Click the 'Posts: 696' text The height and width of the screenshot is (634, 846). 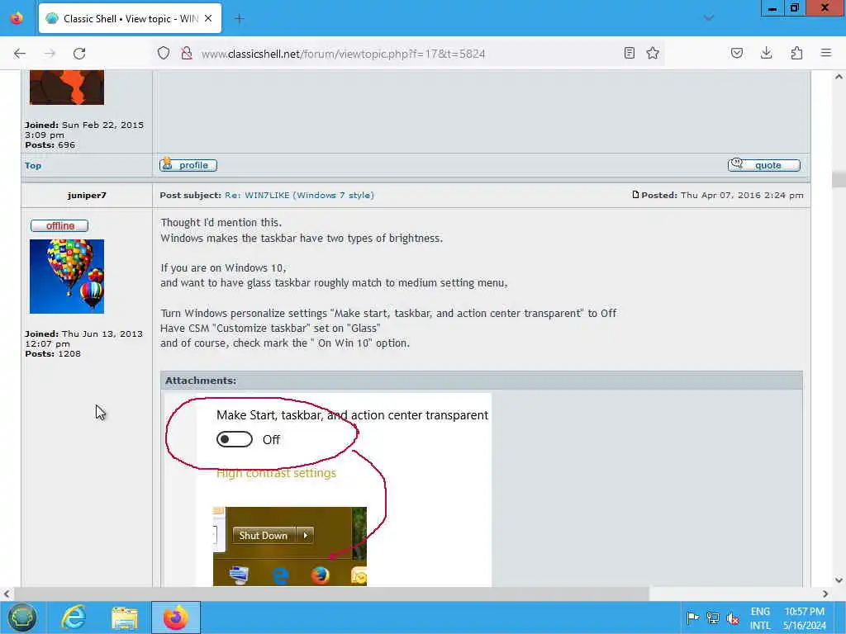pos(50,144)
